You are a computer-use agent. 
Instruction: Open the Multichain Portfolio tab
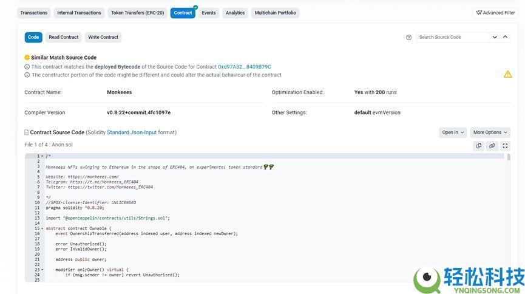[275, 13]
